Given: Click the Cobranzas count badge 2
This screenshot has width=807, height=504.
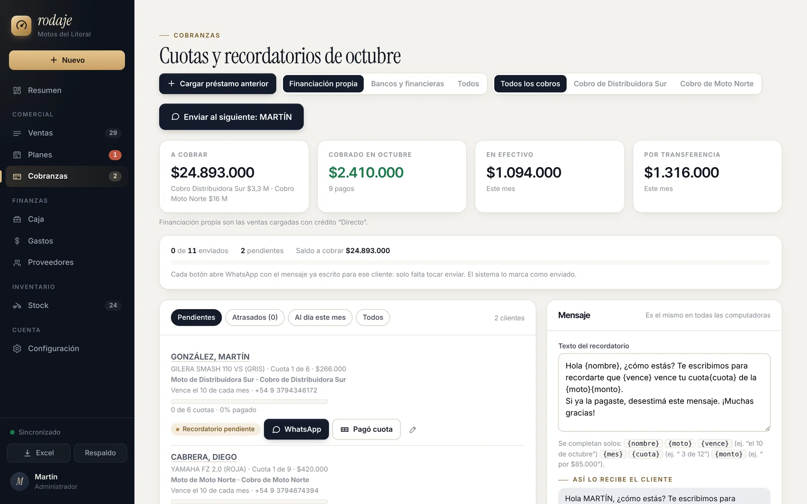Looking at the screenshot, I should (115, 176).
